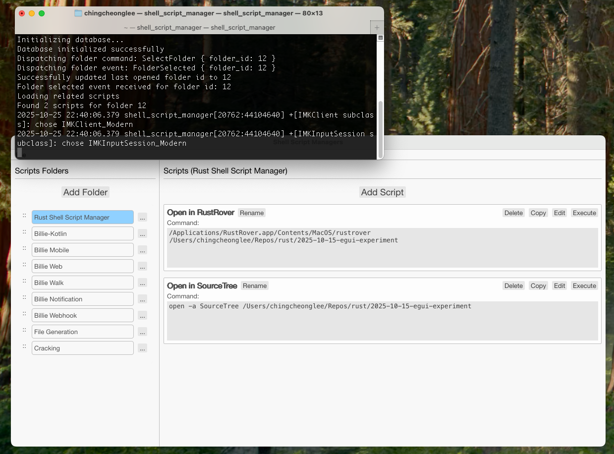Expand the ellipsis menu for Billie Webhook
This screenshot has height=454, width=614.
coord(142,316)
